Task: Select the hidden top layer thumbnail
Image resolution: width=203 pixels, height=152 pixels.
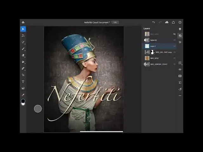Action: (147, 34)
